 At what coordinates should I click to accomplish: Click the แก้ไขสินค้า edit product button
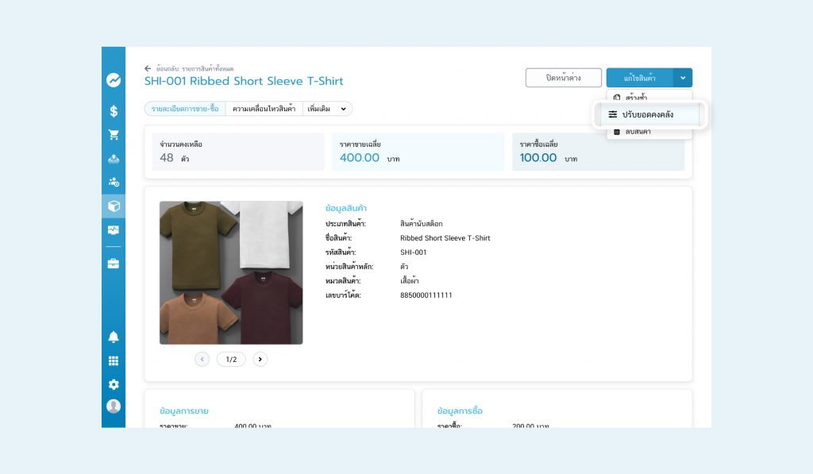(x=639, y=78)
